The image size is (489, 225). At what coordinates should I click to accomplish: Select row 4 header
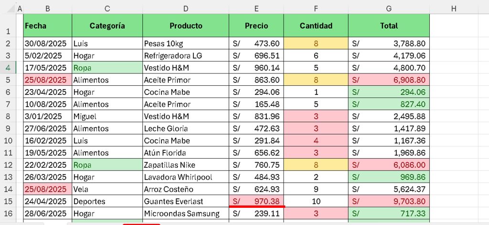click(x=8, y=68)
